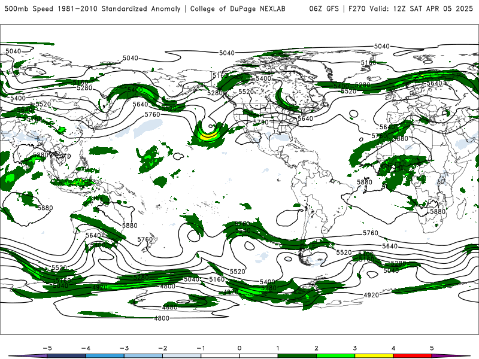Click the colorbar tick label '0'
This screenshot has height=359, width=479.
click(x=239, y=348)
